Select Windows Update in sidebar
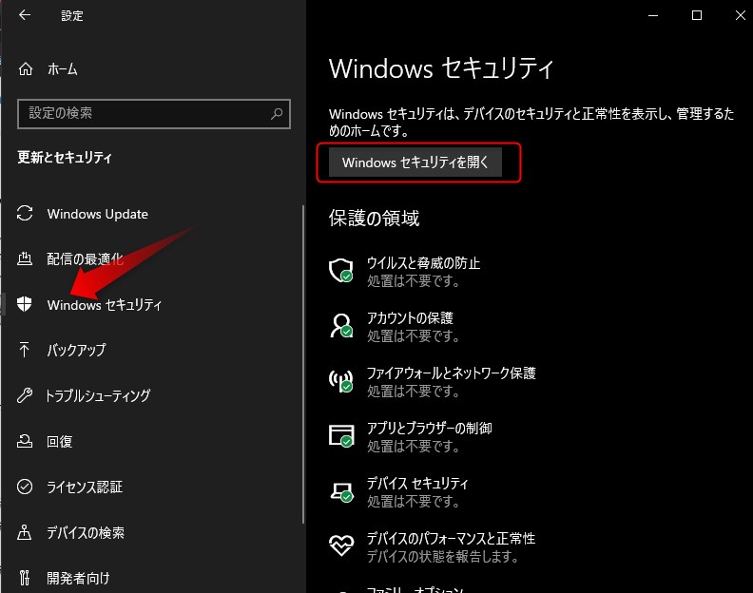753x593 pixels. [98, 214]
